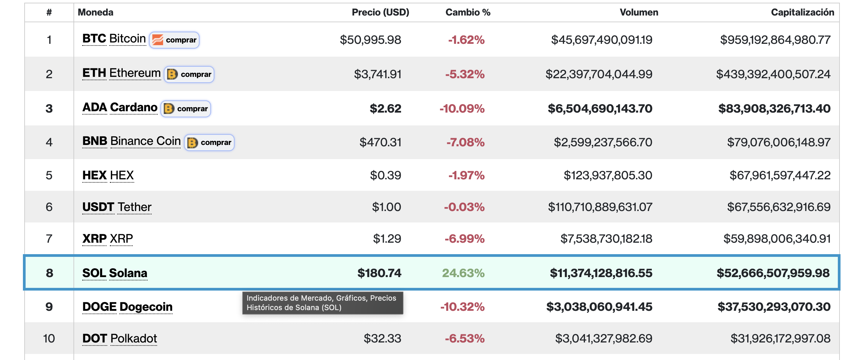Click the Binance icon in Binance Coin's comprar button
Screen dimensions: 854x360
click(x=192, y=143)
